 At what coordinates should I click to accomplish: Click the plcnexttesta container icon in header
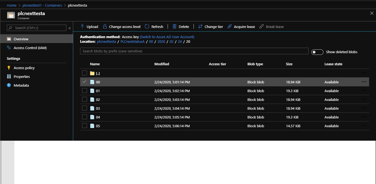[x=11, y=15]
